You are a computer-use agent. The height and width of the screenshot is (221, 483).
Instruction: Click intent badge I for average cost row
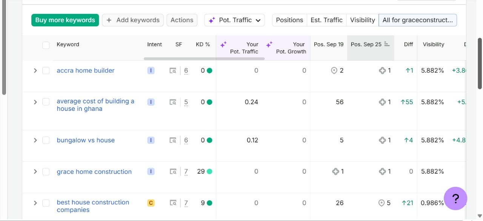pos(151,102)
